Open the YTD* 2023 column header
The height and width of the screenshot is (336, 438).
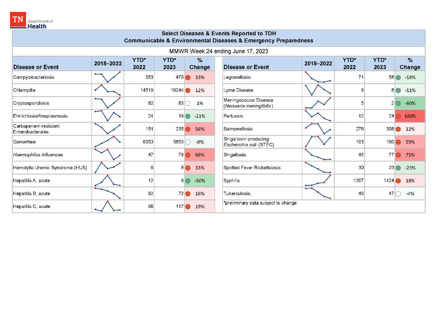click(169, 63)
